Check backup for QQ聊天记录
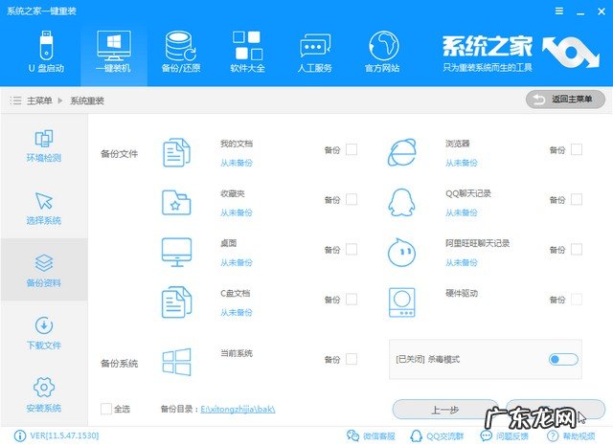The height and width of the screenshot is (446, 613). tap(577, 199)
